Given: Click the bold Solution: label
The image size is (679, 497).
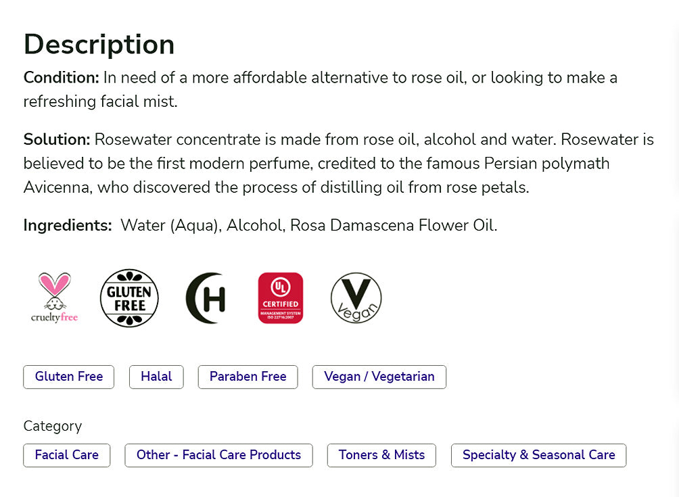Looking at the screenshot, I should tap(57, 140).
